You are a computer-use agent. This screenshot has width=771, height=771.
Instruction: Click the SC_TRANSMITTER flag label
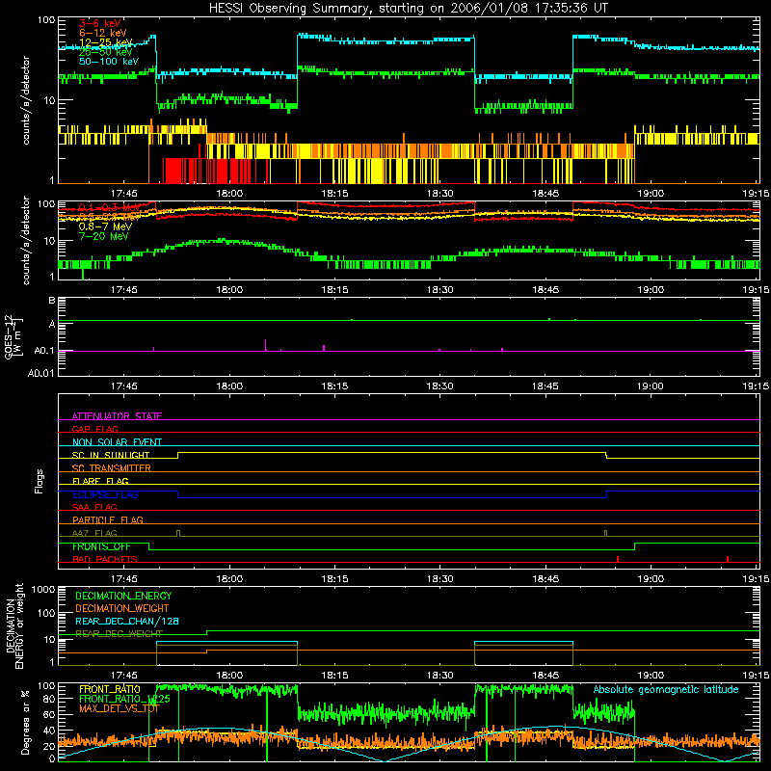tap(111, 467)
